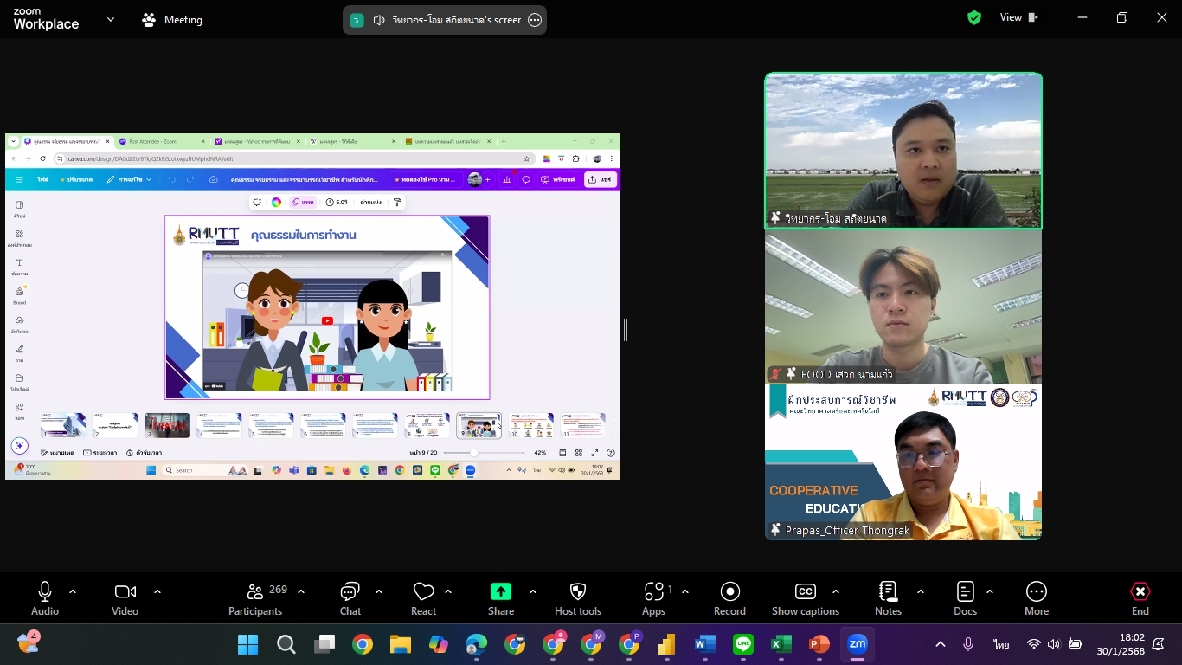This screenshot has height=665, width=1182.
Task: Click the React heart icon
Action: click(423, 598)
